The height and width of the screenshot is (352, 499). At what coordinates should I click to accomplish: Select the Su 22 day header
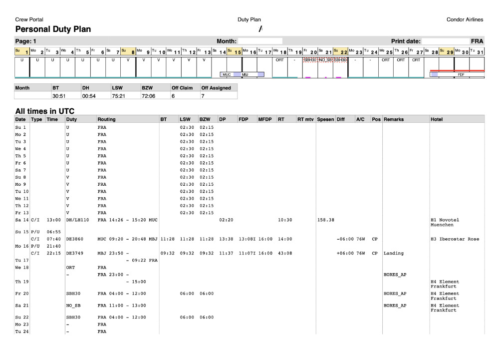coord(340,52)
